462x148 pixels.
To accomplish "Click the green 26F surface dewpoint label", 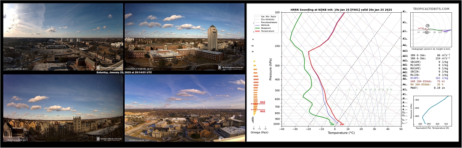I will click(332, 124).
